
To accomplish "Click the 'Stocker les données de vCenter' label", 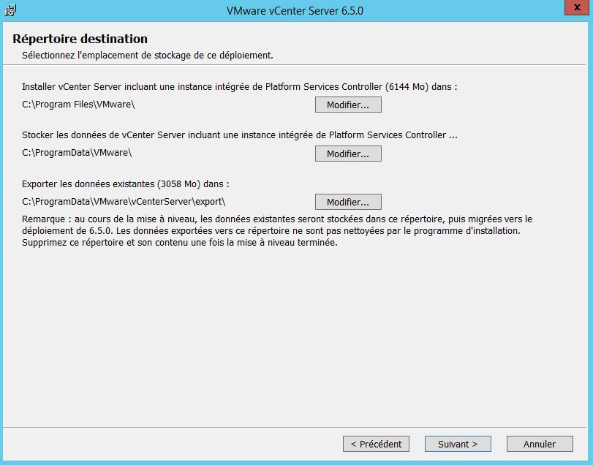I will pyautogui.click(x=239, y=135).
